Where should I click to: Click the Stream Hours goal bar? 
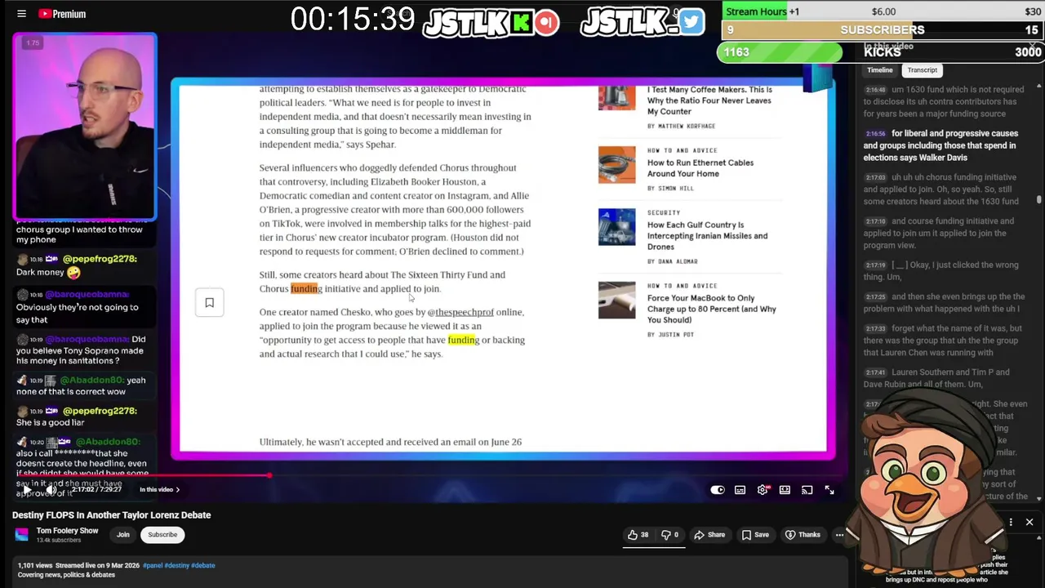(882, 11)
